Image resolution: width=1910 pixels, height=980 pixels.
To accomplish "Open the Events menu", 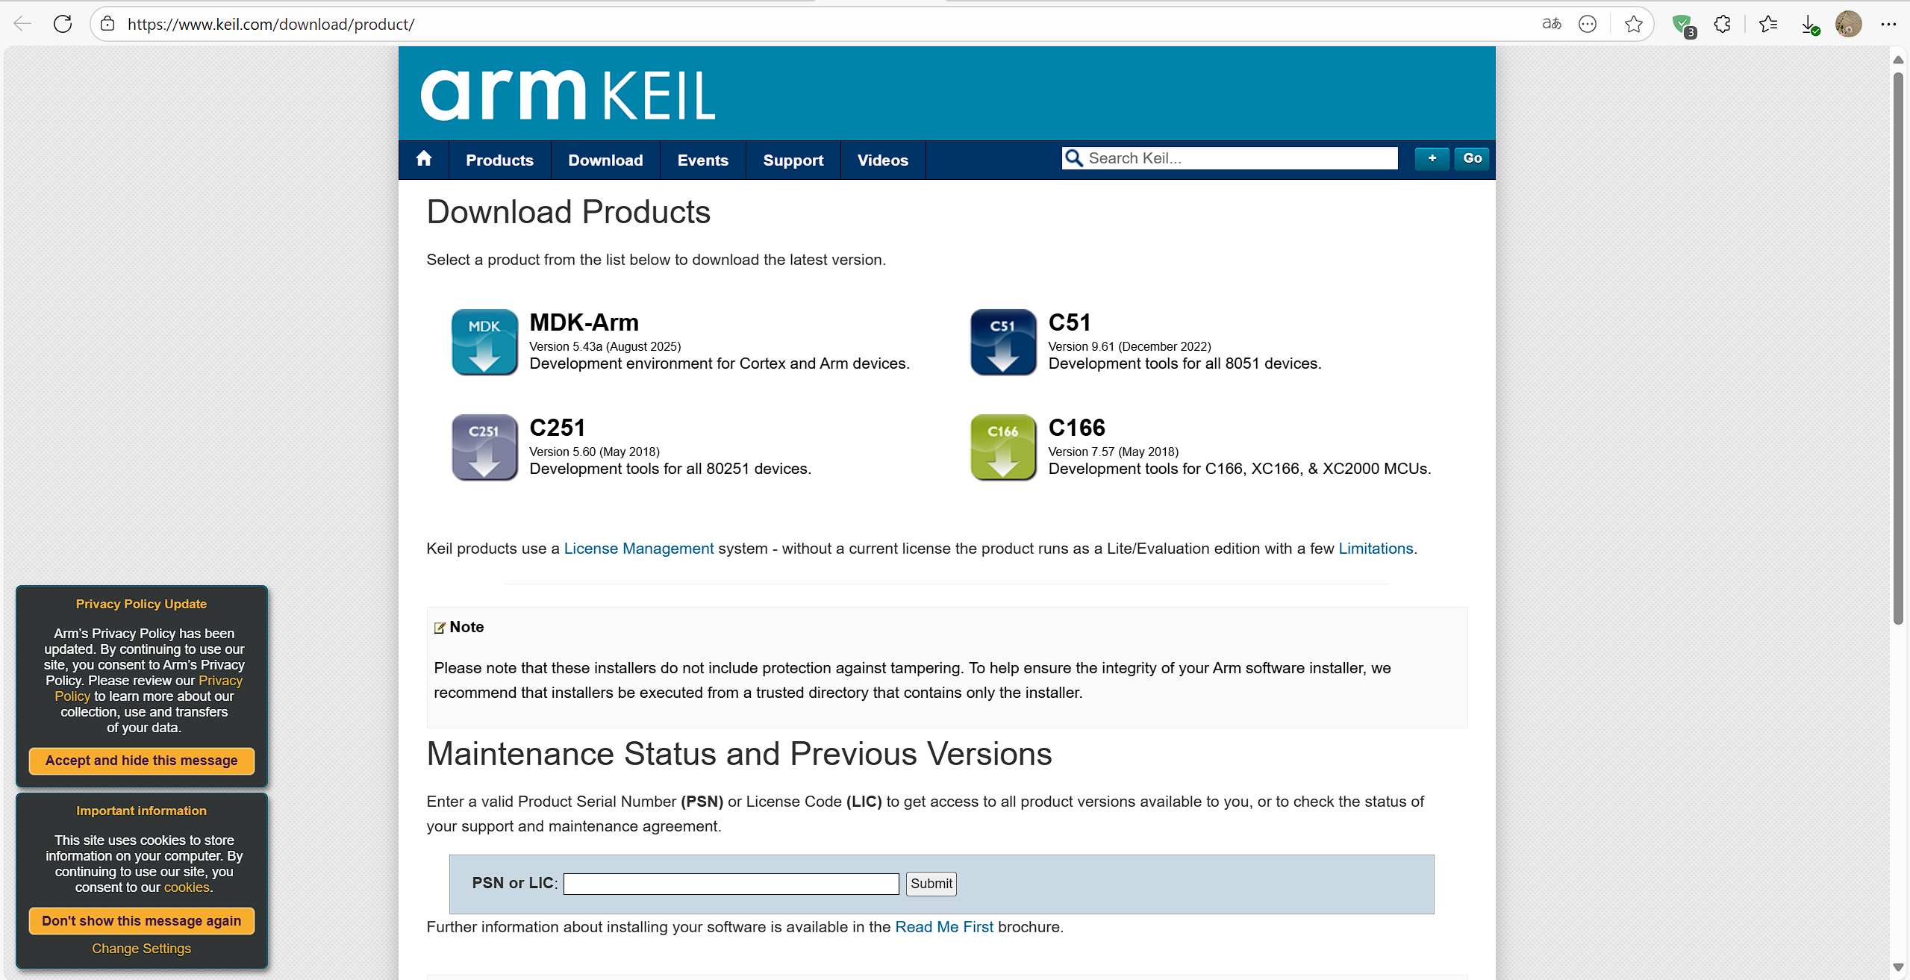I will coord(702,160).
